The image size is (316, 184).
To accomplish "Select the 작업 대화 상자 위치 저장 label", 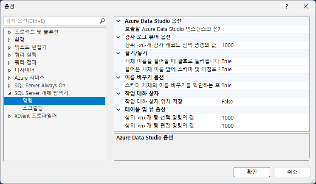I will (x=154, y=102).
